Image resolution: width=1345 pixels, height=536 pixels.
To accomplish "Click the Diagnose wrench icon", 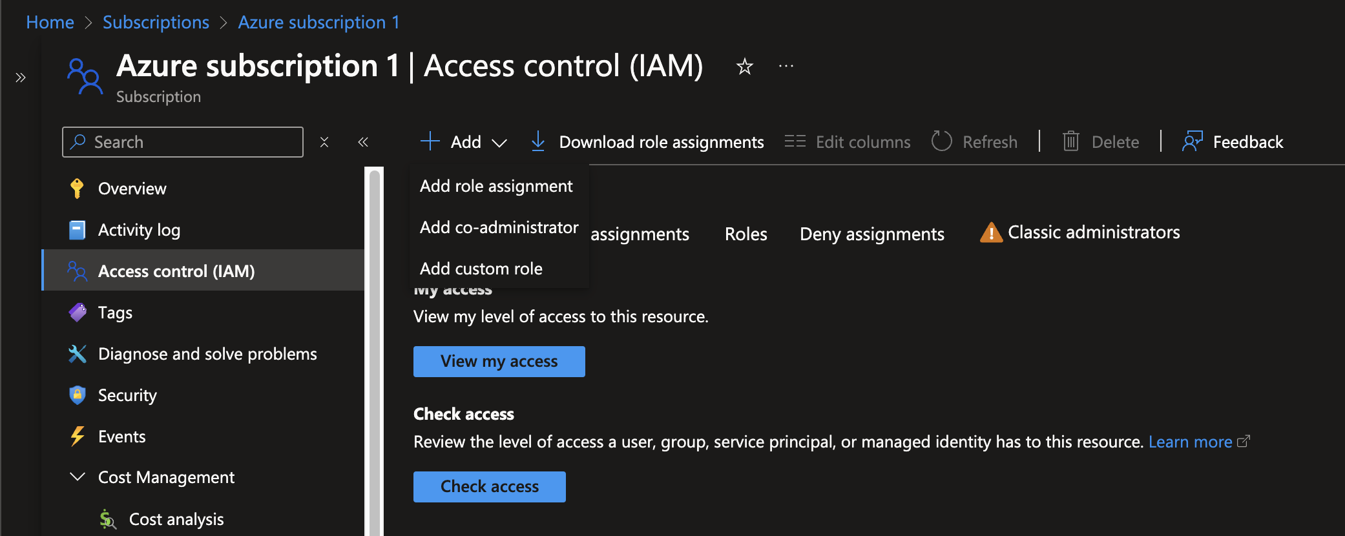I will pos(77,354).
